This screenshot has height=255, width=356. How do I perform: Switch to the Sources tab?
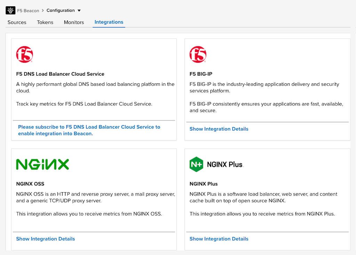(x=17, y=22)
